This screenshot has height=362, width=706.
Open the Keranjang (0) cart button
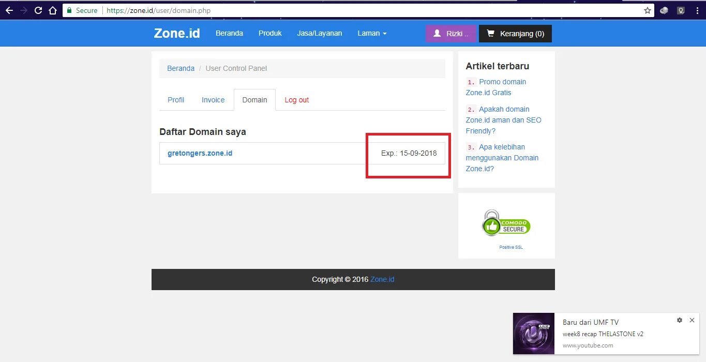pos(515,34)
